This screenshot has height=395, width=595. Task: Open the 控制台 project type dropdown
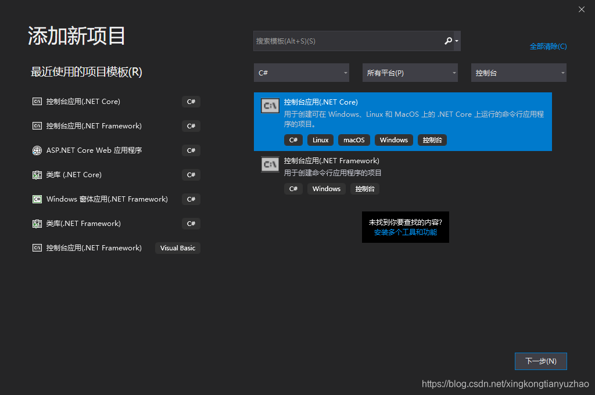click(518, 73)
